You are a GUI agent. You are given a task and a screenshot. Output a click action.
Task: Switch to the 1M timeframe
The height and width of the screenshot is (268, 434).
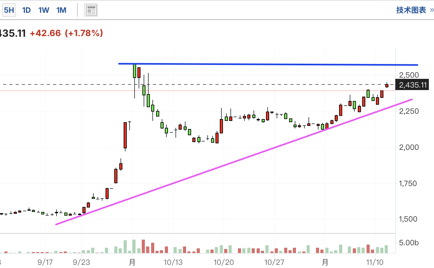pos(61,10)
